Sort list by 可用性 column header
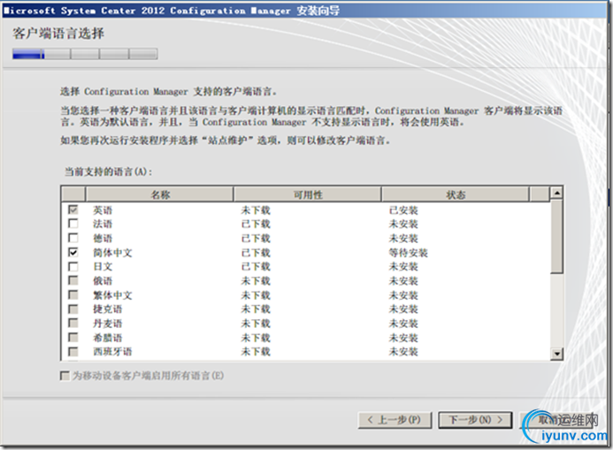 point(307,194)
